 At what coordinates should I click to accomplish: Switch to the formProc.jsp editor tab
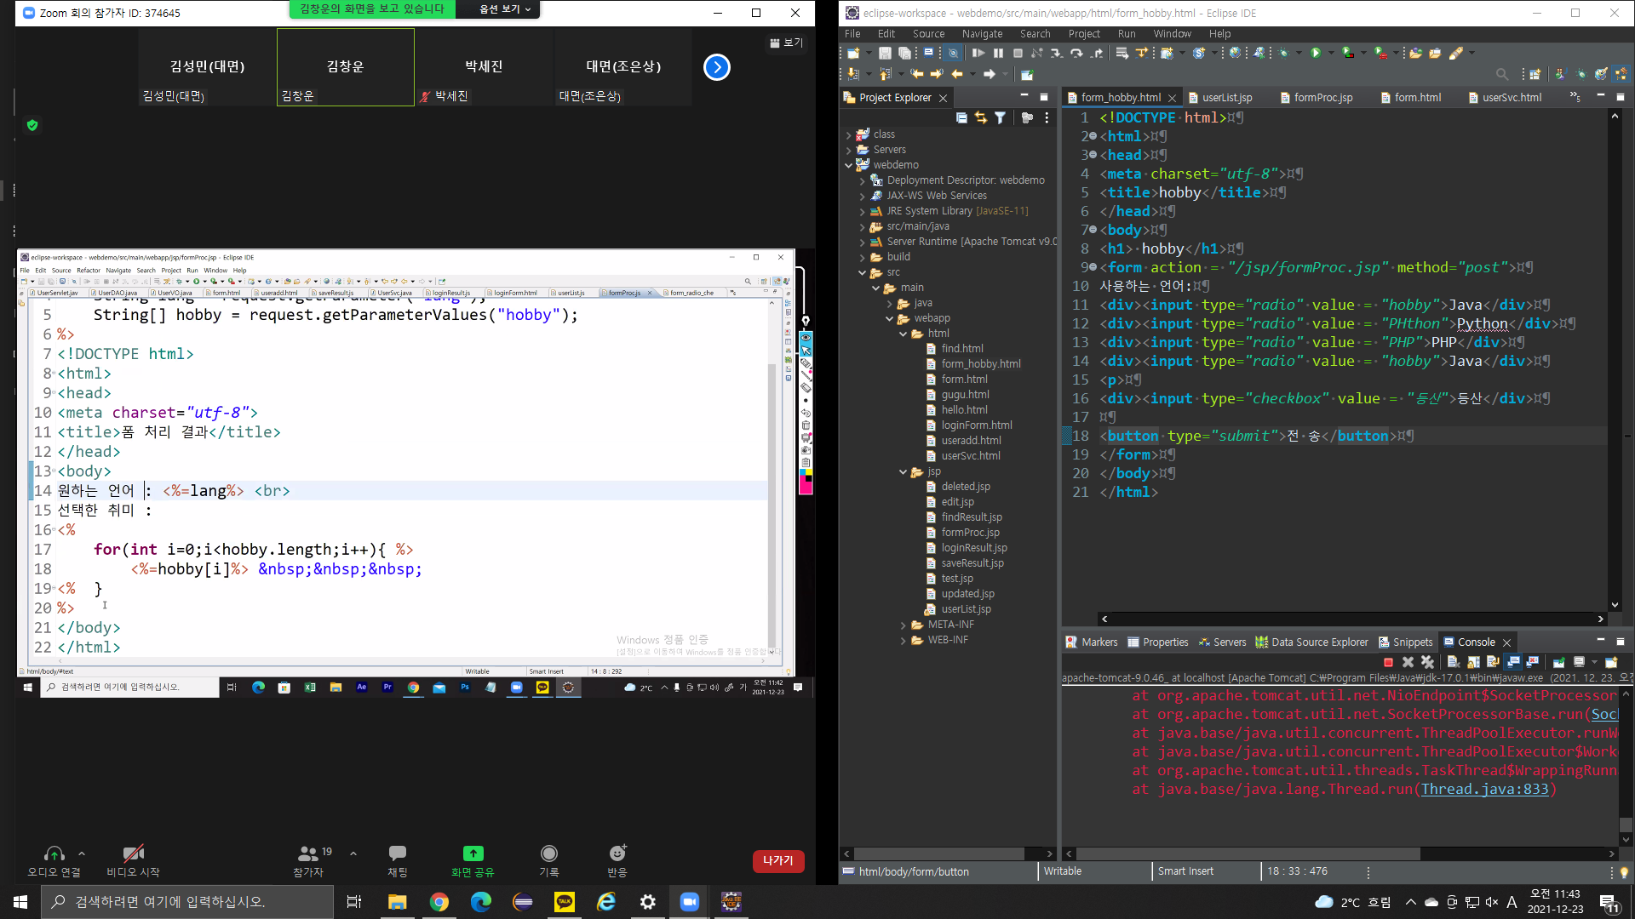pos(1322,98)
